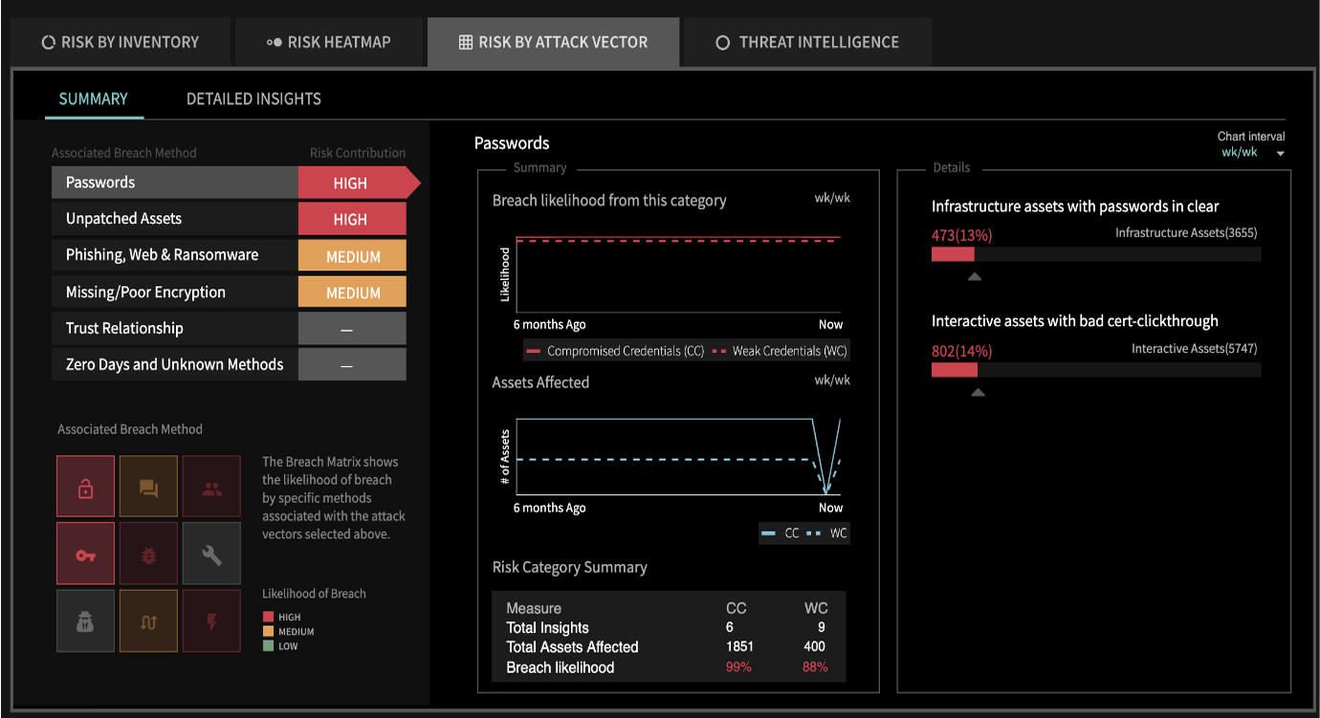Viewport: 1320px width, 718px height.
Task: Click the WC breach likelihood 88% value
Action: [x=815, y=667]
